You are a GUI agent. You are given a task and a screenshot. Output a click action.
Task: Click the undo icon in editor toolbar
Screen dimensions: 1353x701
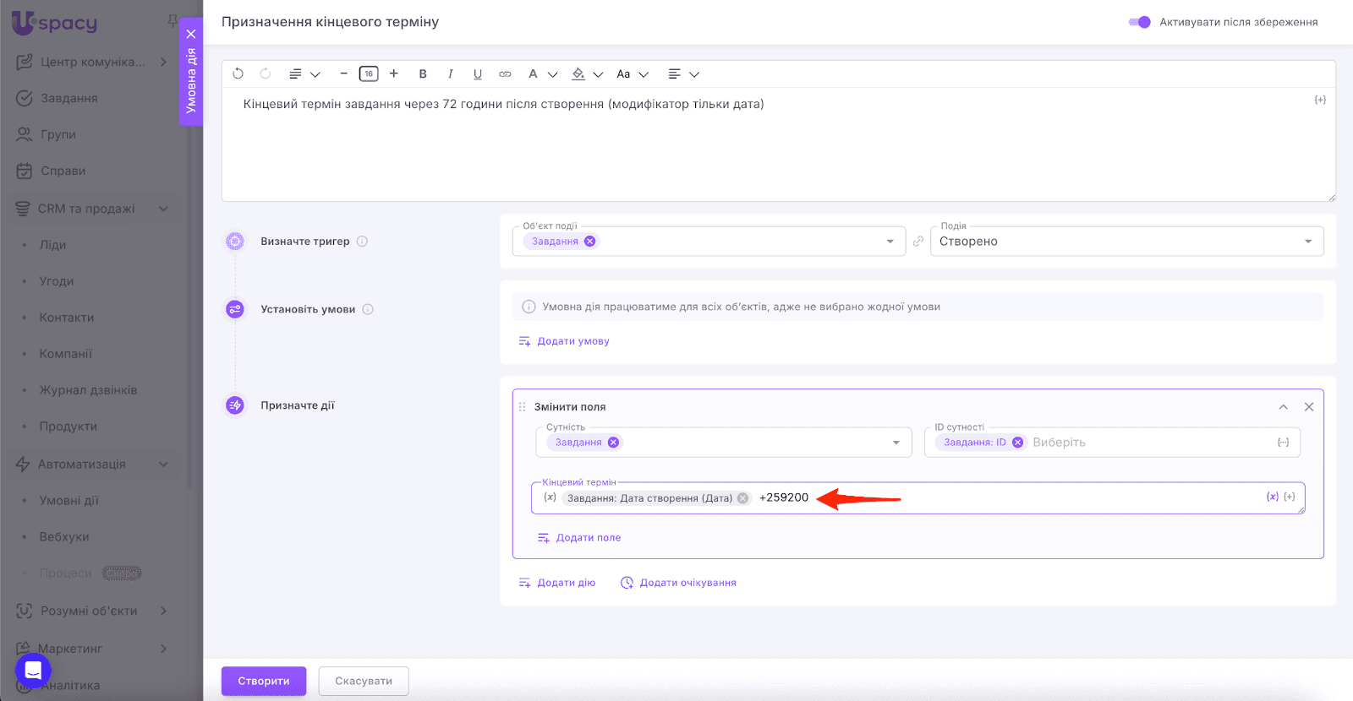point(238,74)
